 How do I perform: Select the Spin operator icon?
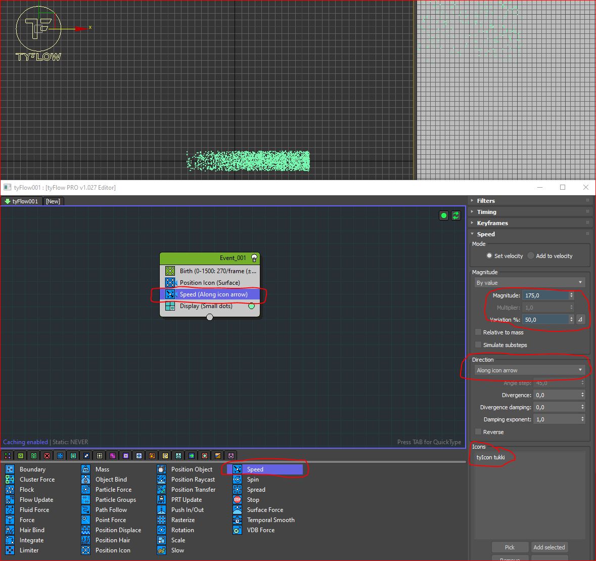(237, 480)
